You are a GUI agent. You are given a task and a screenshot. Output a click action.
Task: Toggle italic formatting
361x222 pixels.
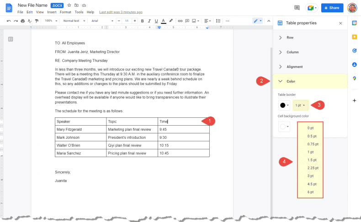click(x=149, y=21)
